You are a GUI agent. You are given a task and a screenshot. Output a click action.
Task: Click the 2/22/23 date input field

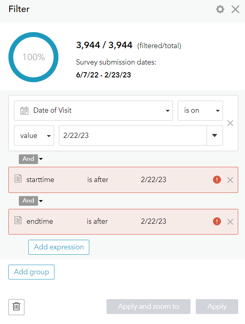point(133,136)
